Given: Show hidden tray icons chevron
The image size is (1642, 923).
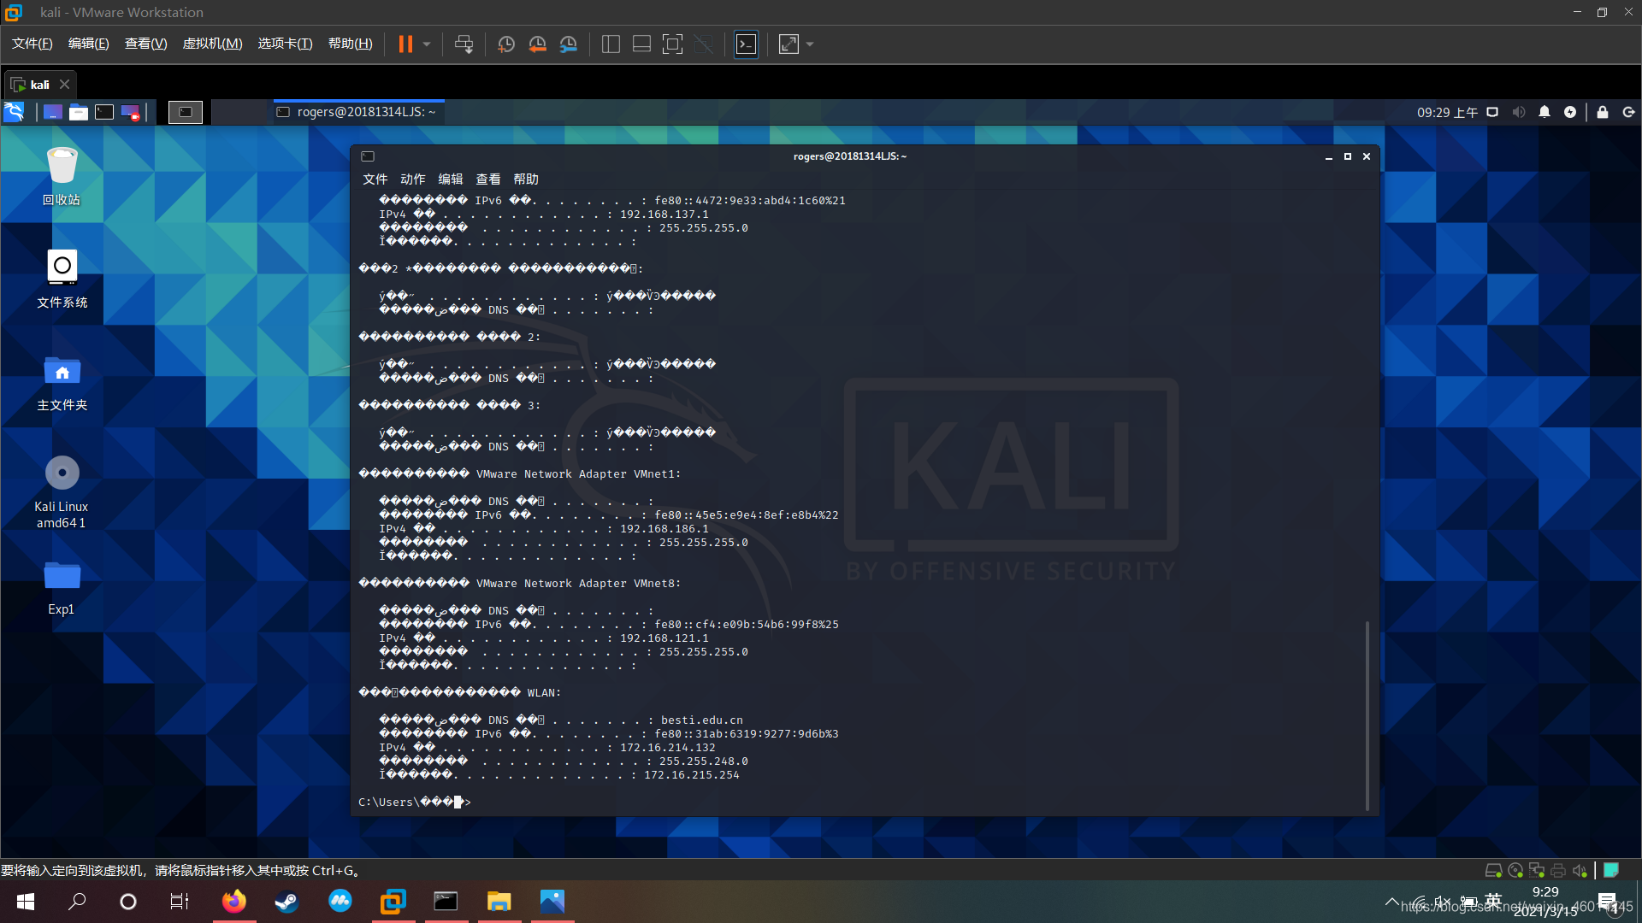Looking at the screenshot, I should [1392, 902].
